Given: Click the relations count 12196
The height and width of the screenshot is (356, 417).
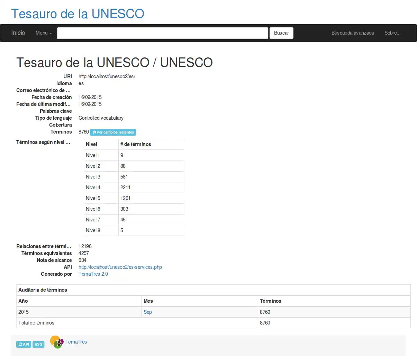Looking at the screenshot, I should [x=85, y=246].
